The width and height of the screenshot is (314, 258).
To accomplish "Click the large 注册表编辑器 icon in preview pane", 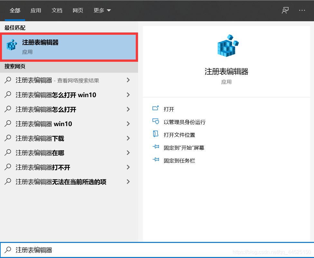I will pos(228,46).
